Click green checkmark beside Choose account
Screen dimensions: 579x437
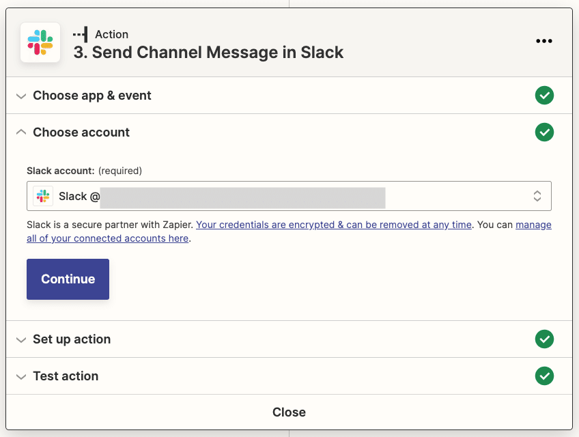544,132
